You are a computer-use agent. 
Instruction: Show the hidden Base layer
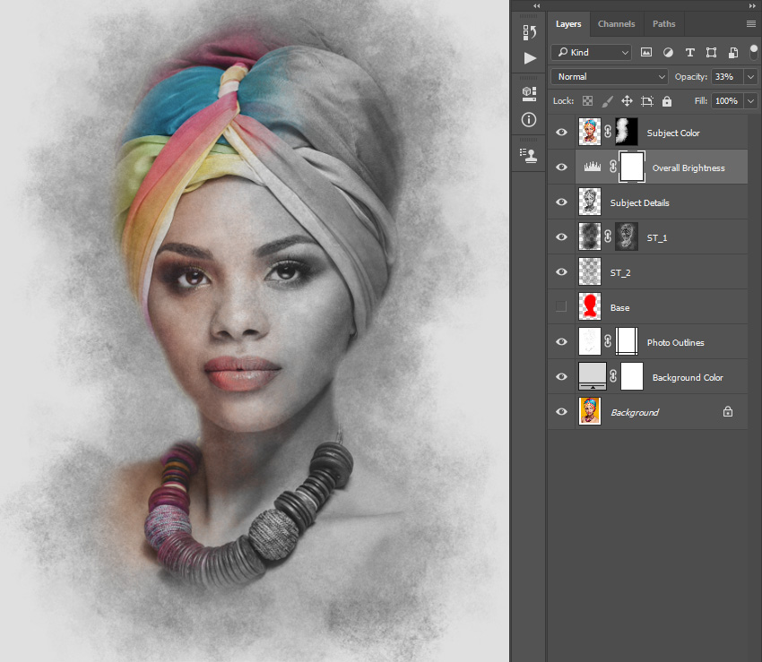pos(561,306)
